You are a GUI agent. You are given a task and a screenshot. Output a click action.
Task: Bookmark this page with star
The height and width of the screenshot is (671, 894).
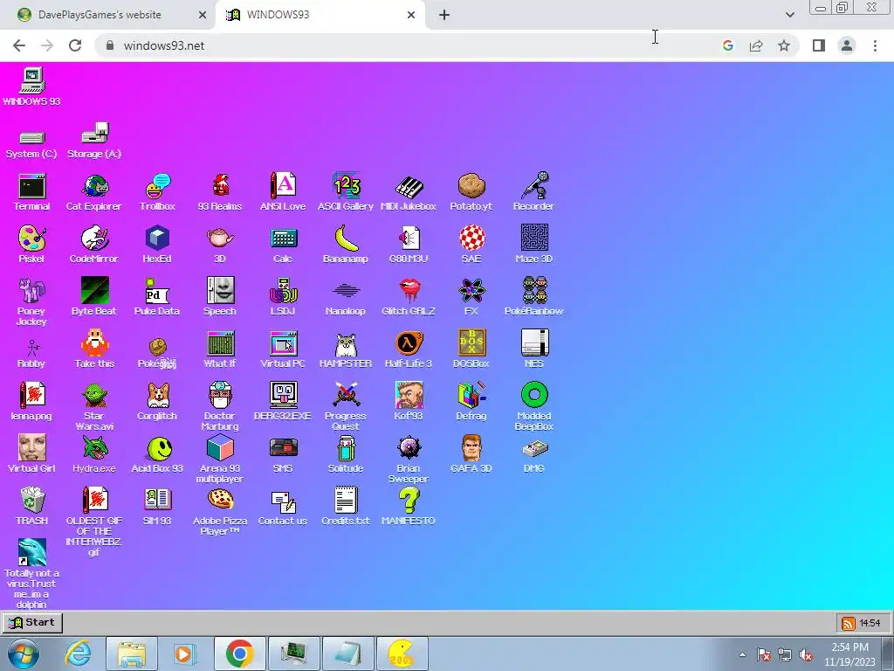784,45
